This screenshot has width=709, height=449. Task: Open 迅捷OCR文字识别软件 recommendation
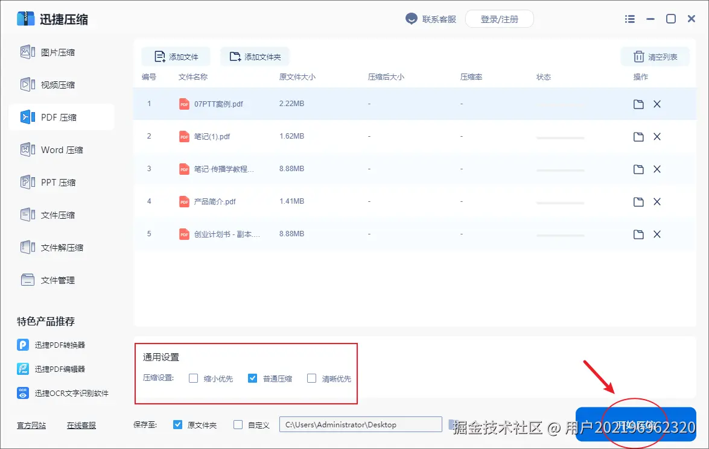point(63,393)
